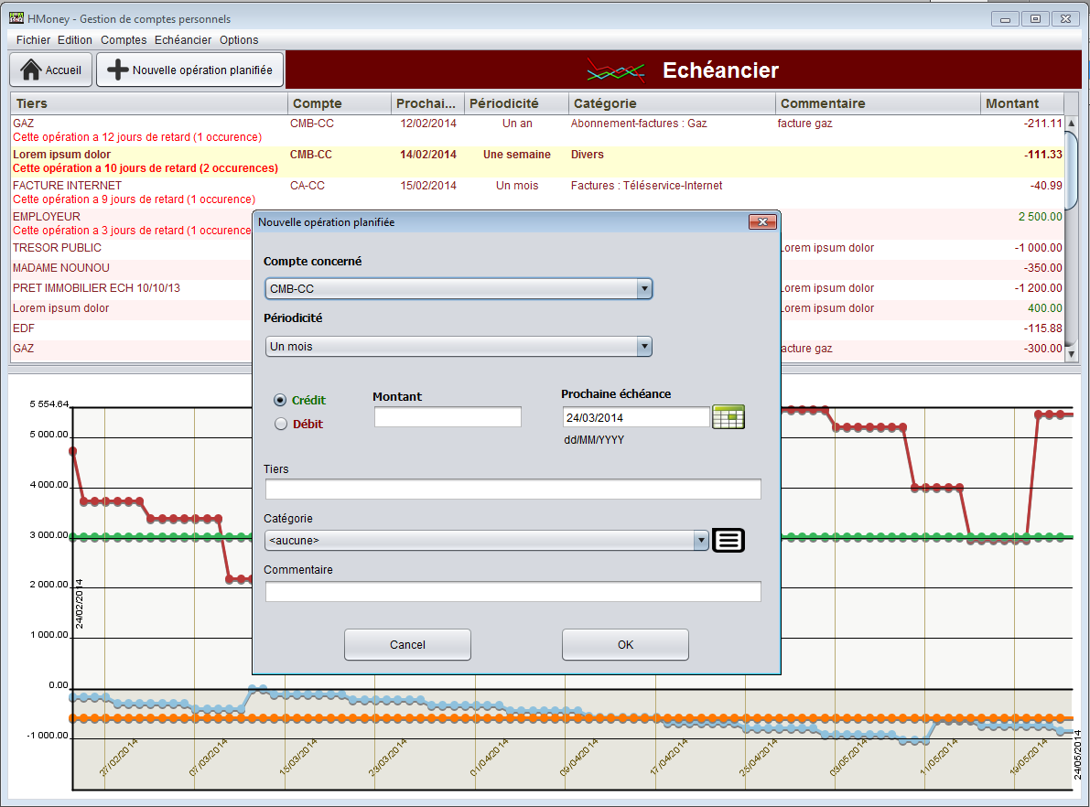The image size is (1090, 807).
Task: Click the Montant input field
Action: click(x=448, y=417)
